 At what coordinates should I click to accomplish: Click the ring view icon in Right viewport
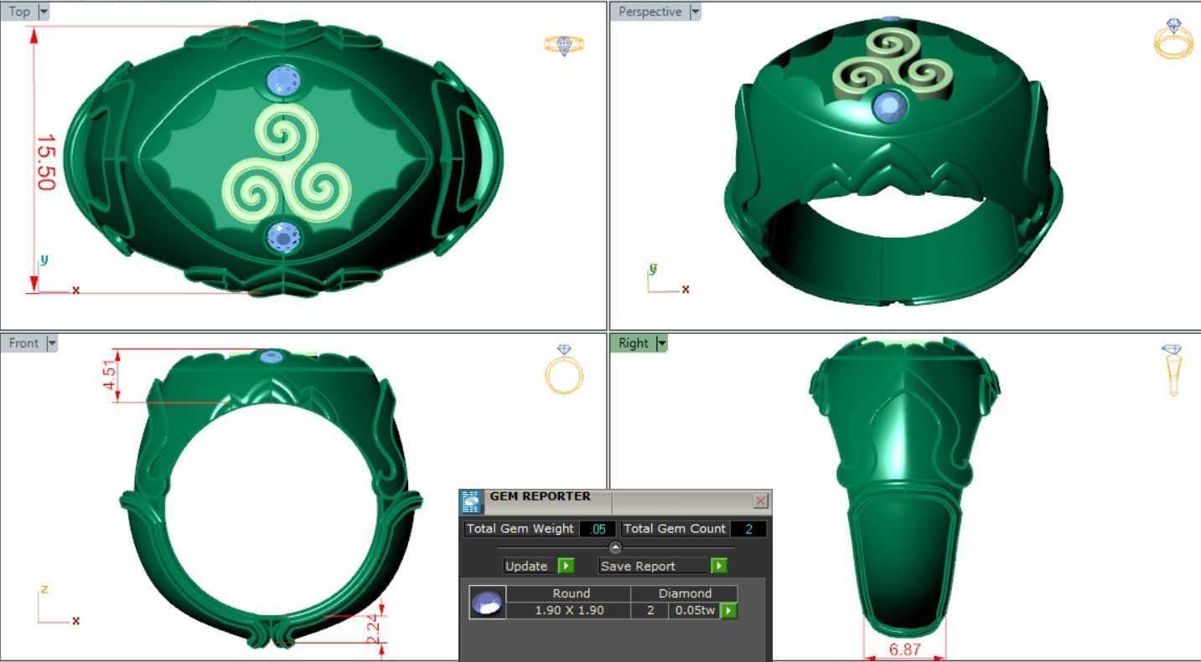point(1173,370)
